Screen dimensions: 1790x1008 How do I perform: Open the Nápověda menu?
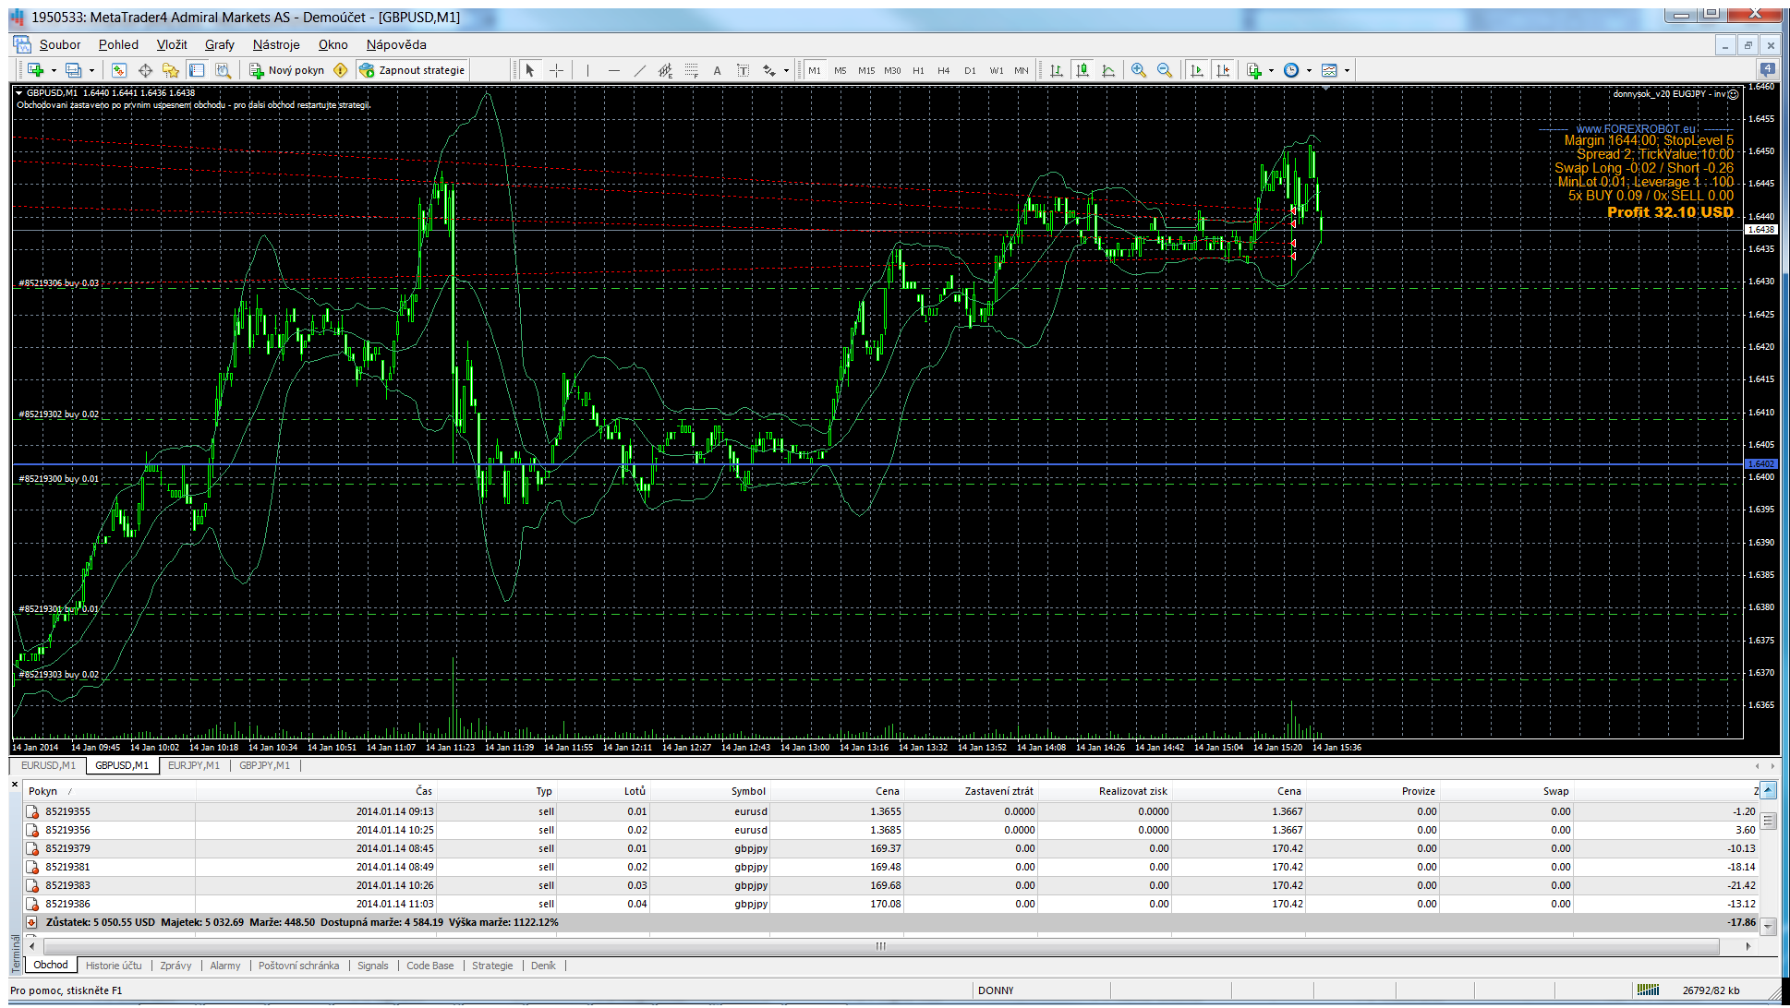396,44
